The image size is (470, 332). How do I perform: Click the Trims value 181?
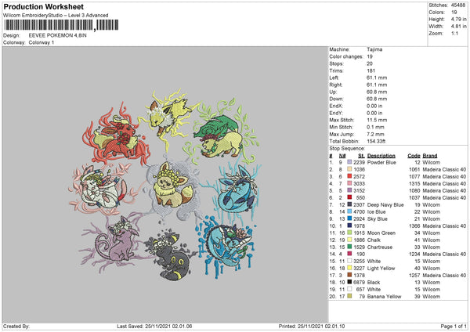371,70
